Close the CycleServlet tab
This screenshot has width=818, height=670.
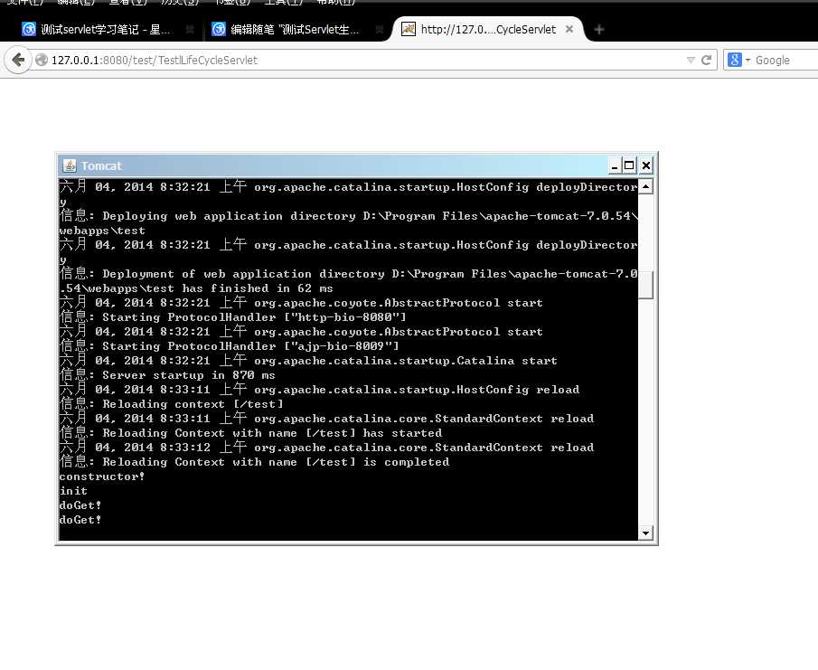[569, 29]
